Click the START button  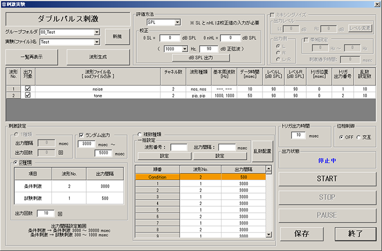pyautogui.click(x=327, y=179)
